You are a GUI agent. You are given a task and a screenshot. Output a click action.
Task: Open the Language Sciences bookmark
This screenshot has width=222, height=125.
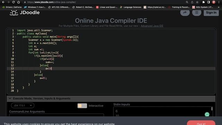[x=130, y=7]
